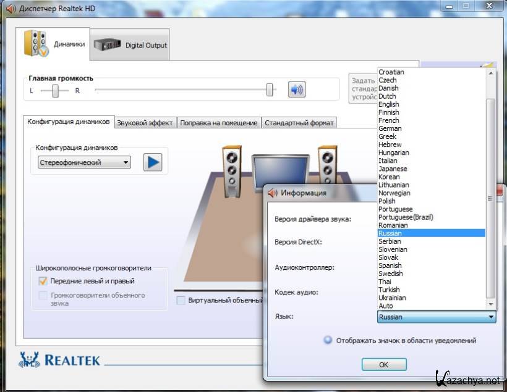The image size is (507, 392).
Task: Toggle Передние левый и правый checkbox
Action: coord(43,281)
